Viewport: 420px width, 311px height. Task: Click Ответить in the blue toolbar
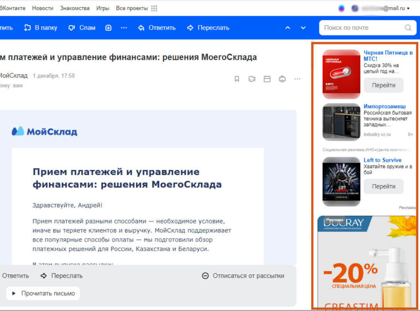pyautogui.click(x=157, y=28)
